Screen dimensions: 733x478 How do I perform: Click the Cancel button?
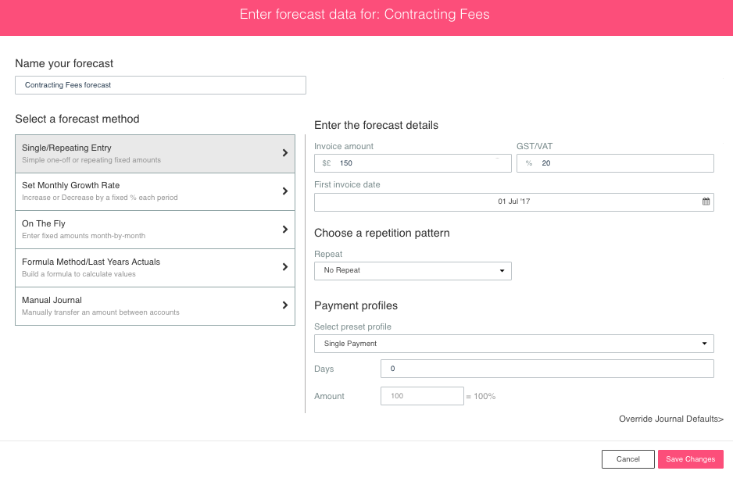[x=628, y=458]
